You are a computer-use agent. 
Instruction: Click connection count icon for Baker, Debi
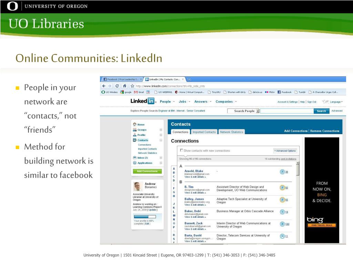point(282,212)
